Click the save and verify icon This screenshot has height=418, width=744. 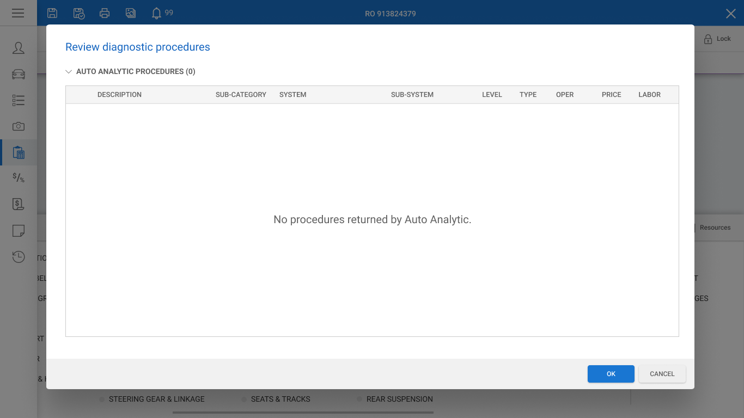pyautogui.click(x=78, y=13)
